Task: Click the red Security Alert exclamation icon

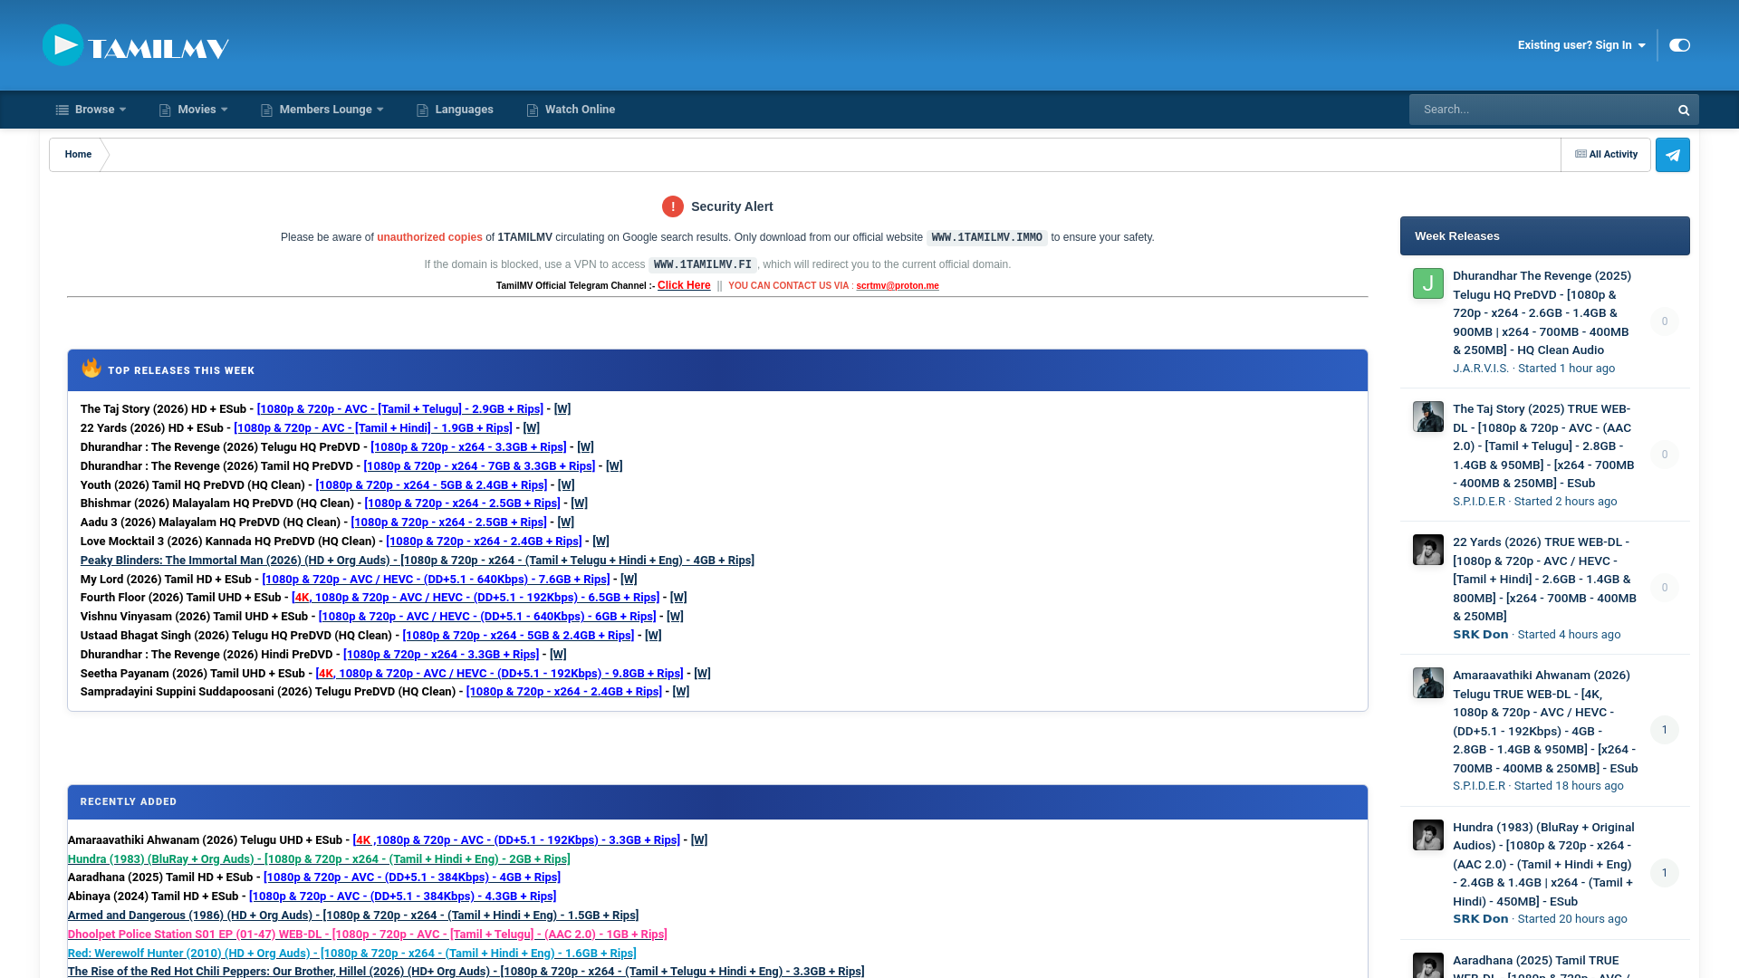Action: [x=673, y=206]
